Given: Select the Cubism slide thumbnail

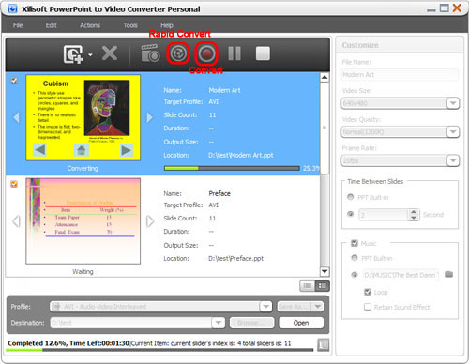Looking at the screenshot, I should click(x=83, y=117).
